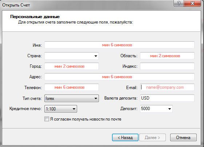Focus the Адрес input field
The height and width of the screenshot is (147, 204).
(119, 77)
